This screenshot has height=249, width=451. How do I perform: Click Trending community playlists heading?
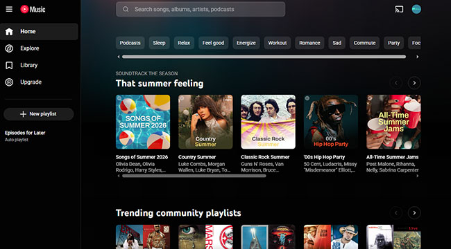tap(178, 213)
